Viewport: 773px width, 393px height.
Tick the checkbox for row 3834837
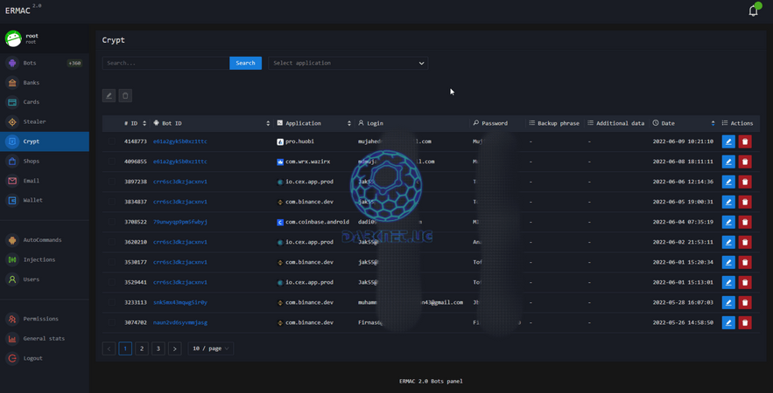[112, 202]
